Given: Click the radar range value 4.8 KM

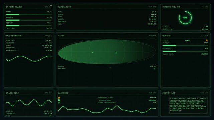Looking at the screenshot, I should click(153, 66).
